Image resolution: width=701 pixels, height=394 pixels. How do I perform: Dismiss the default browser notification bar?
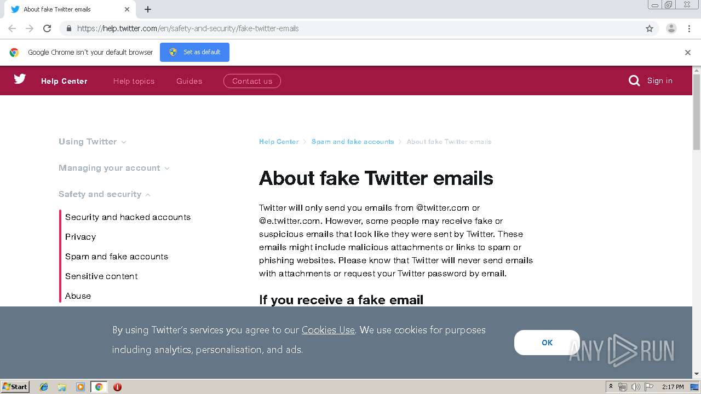687,53
